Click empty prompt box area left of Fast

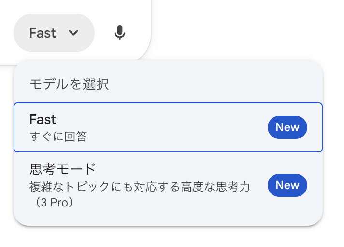click(7, 33)
